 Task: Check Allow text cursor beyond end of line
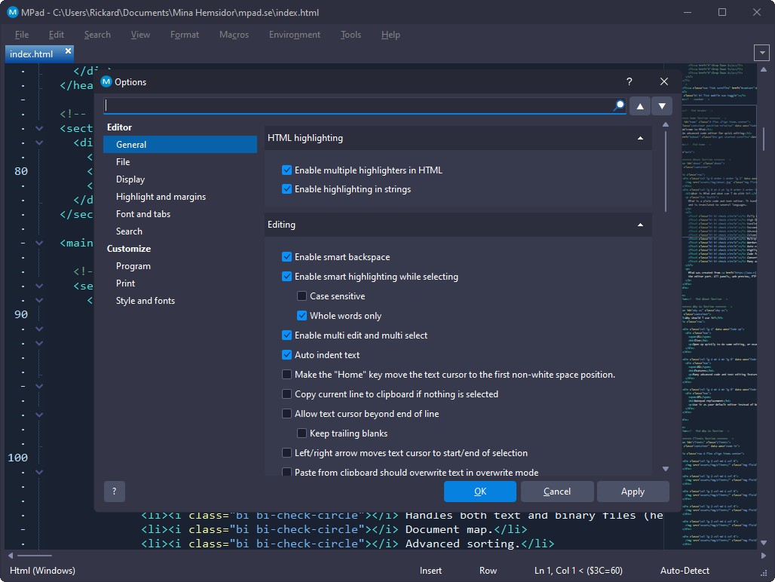pyautogui.click(x=286, y=414)
